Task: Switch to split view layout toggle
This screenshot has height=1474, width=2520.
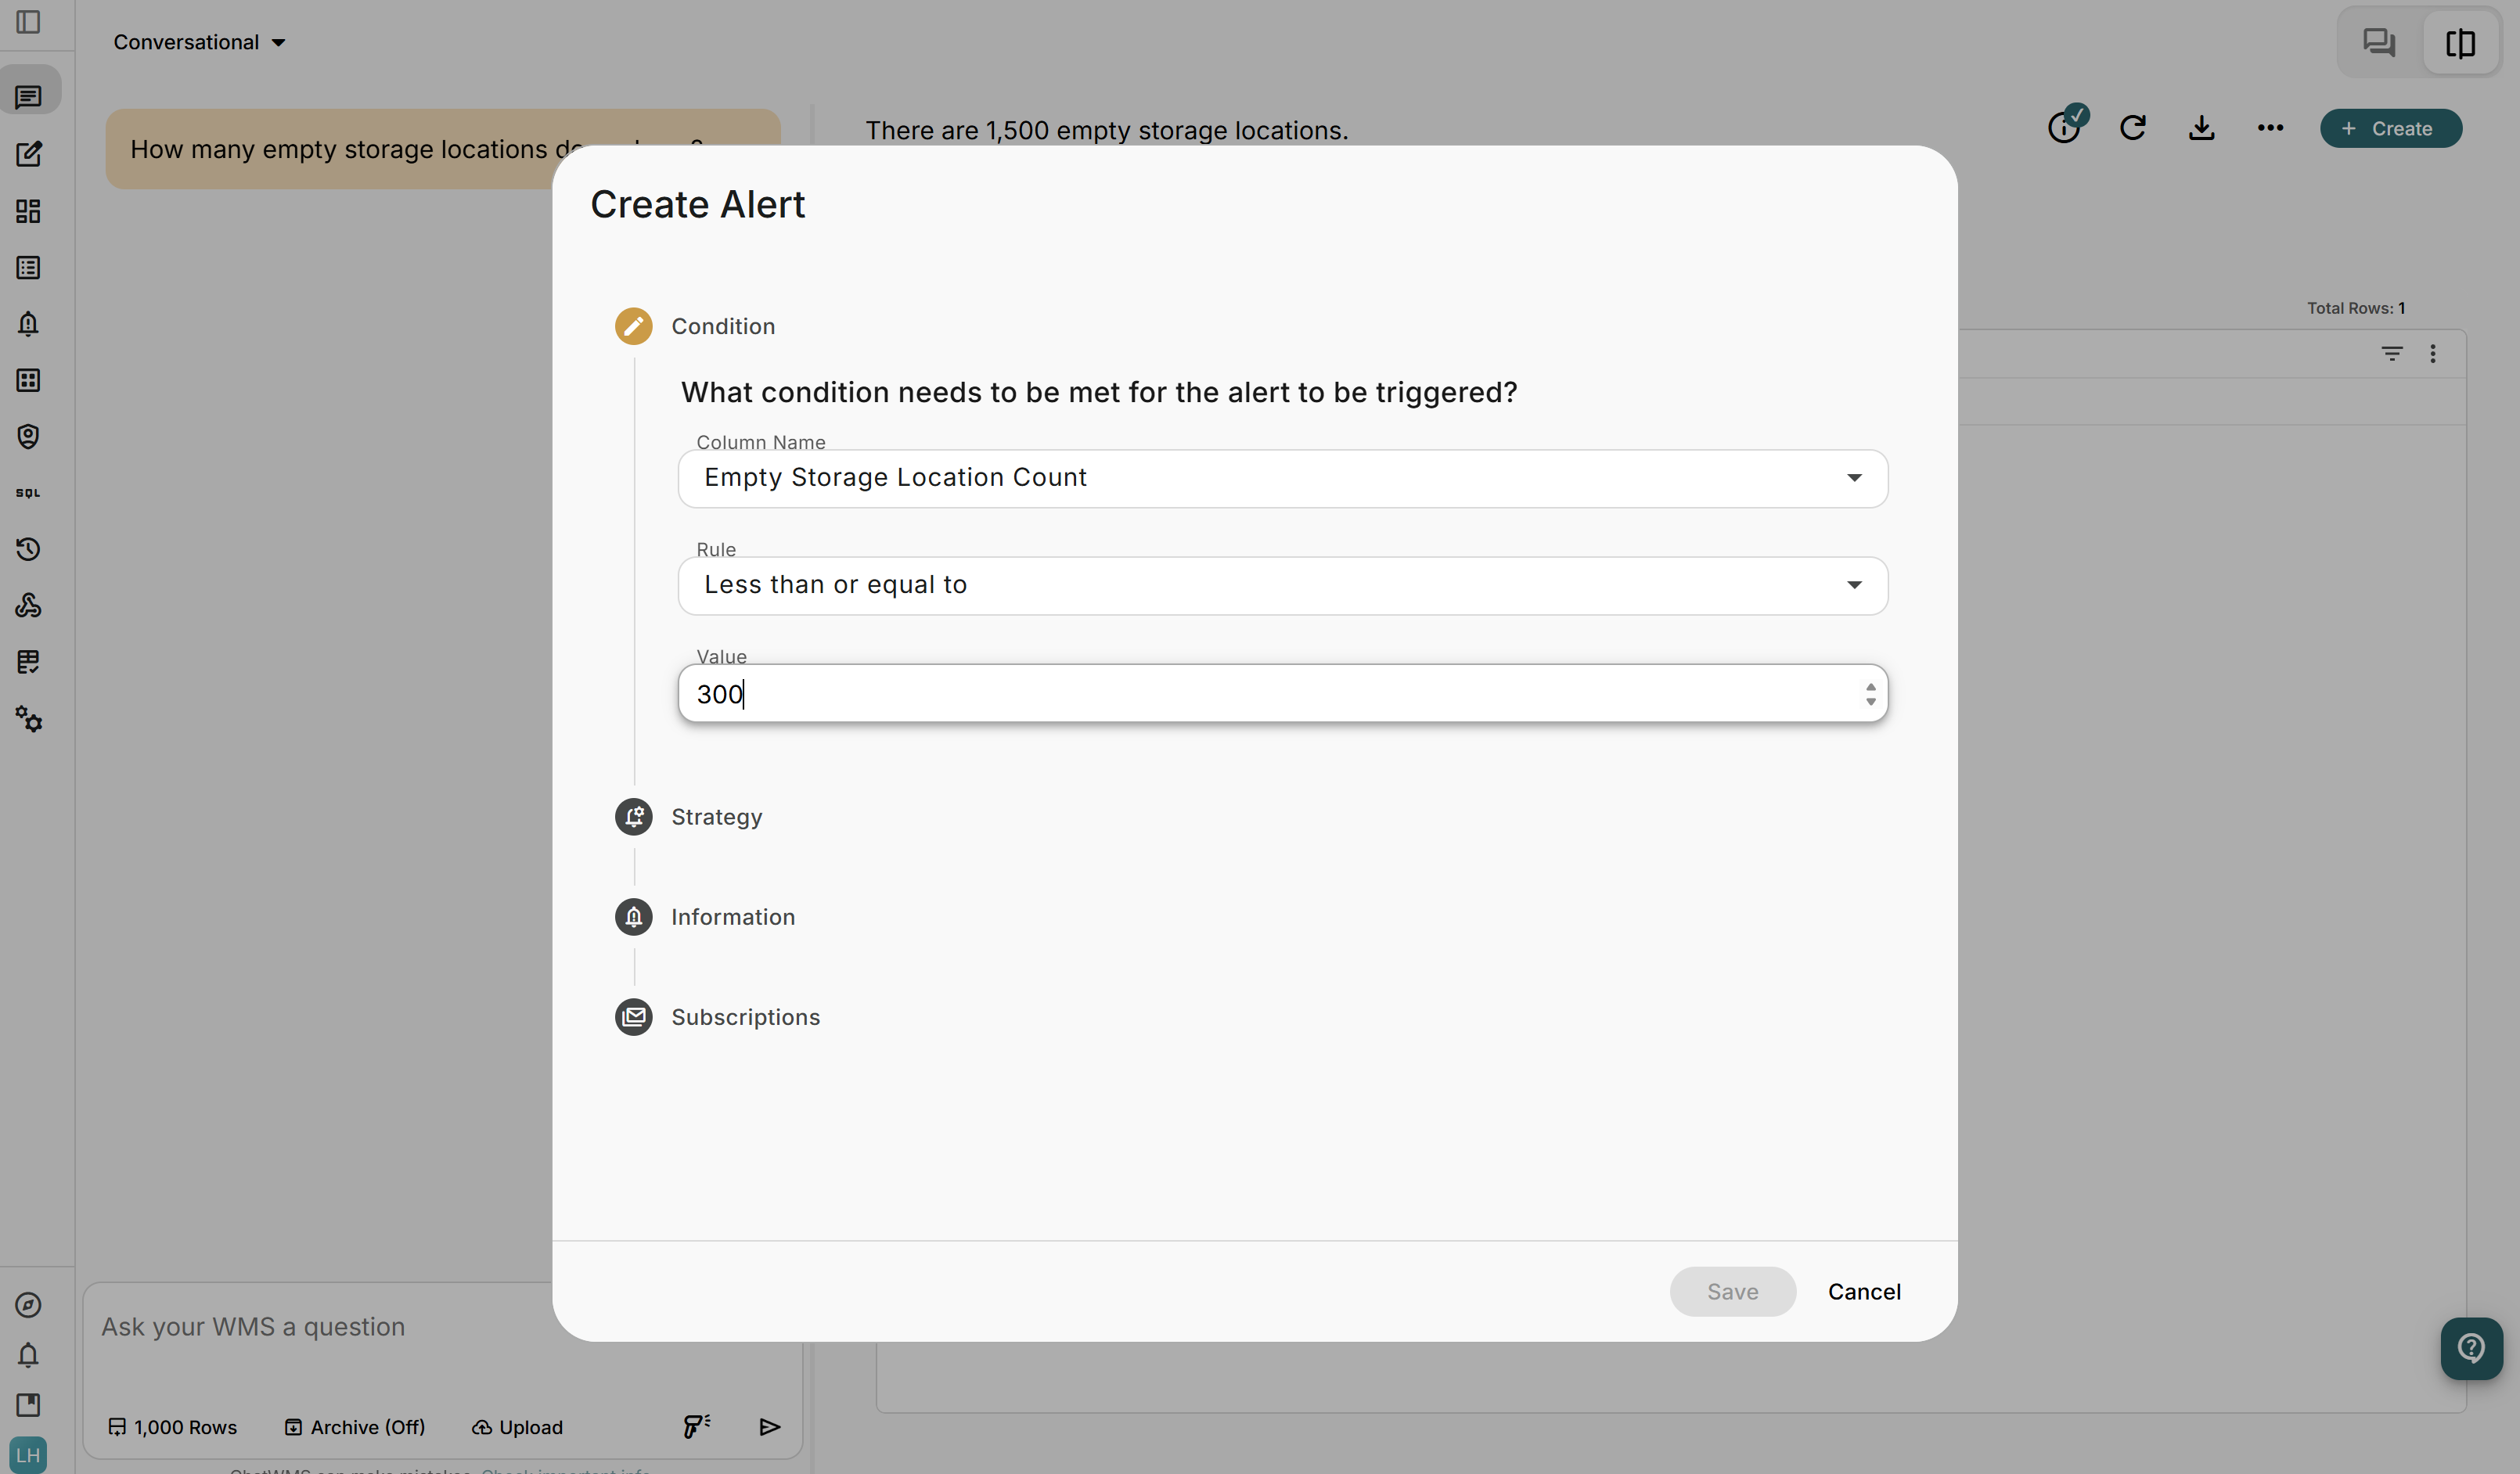Action: pos(2460,43)
